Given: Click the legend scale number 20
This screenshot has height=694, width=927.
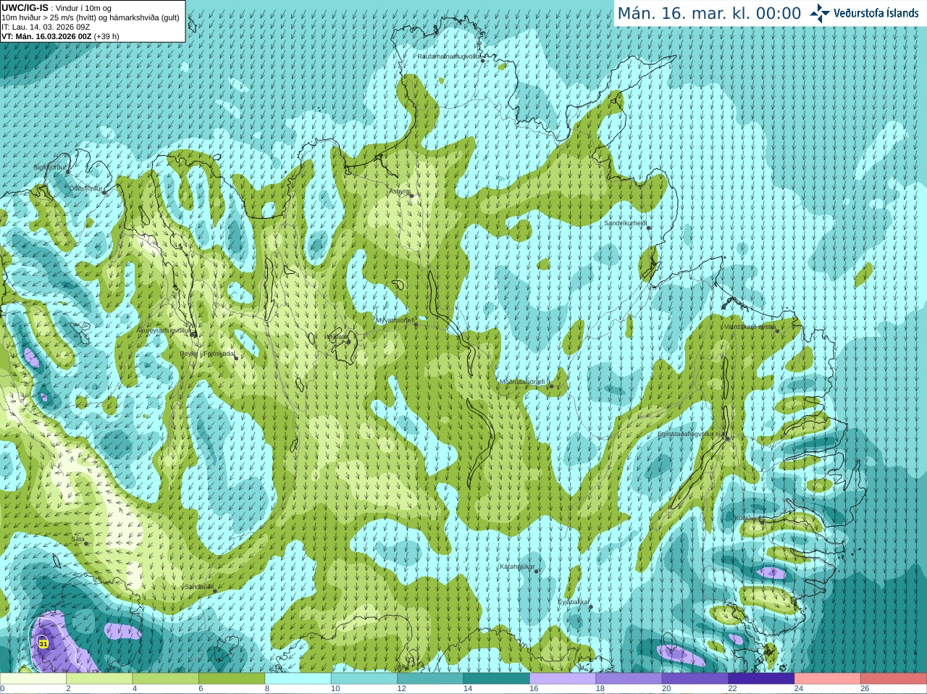Looking at the screenshot, I should [x=666, y=689].
